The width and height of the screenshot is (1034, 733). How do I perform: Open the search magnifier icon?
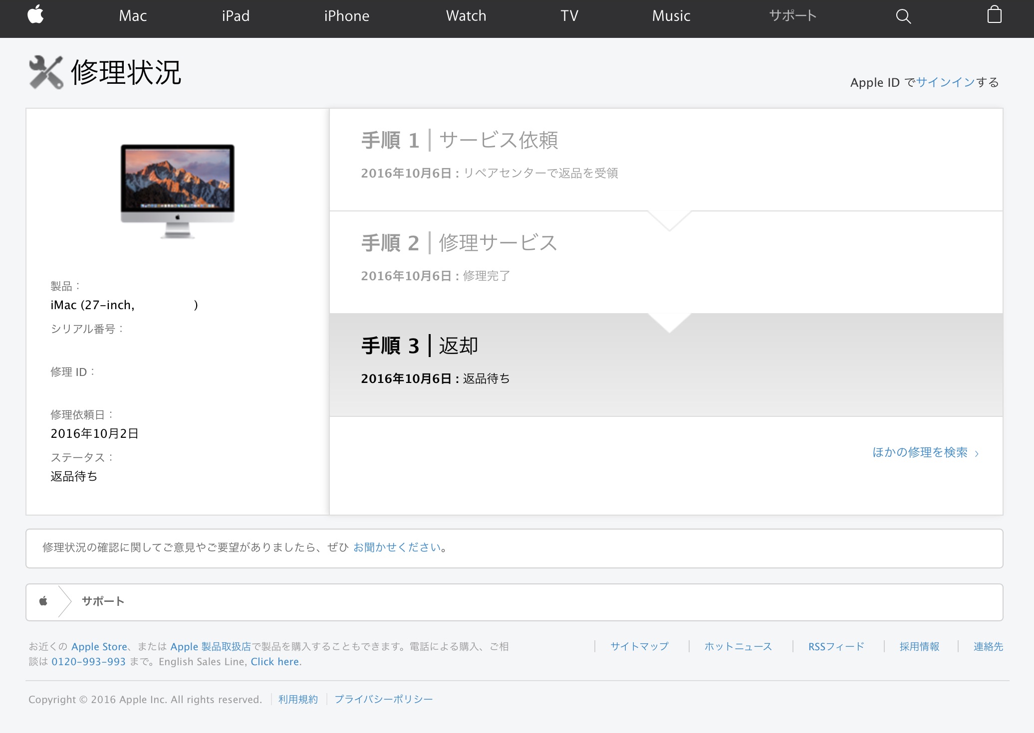click(x=903, y=16)
